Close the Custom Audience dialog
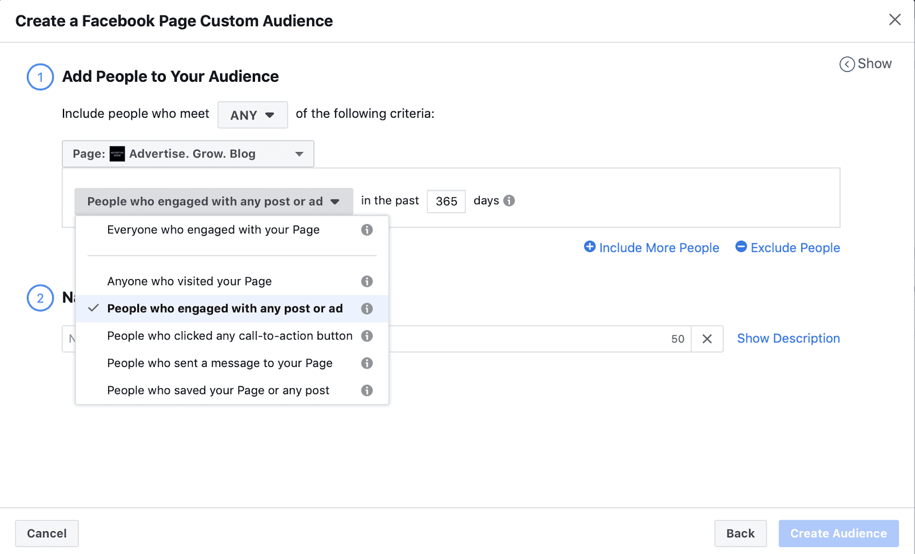The image size is (915, 554). point(895,20)
